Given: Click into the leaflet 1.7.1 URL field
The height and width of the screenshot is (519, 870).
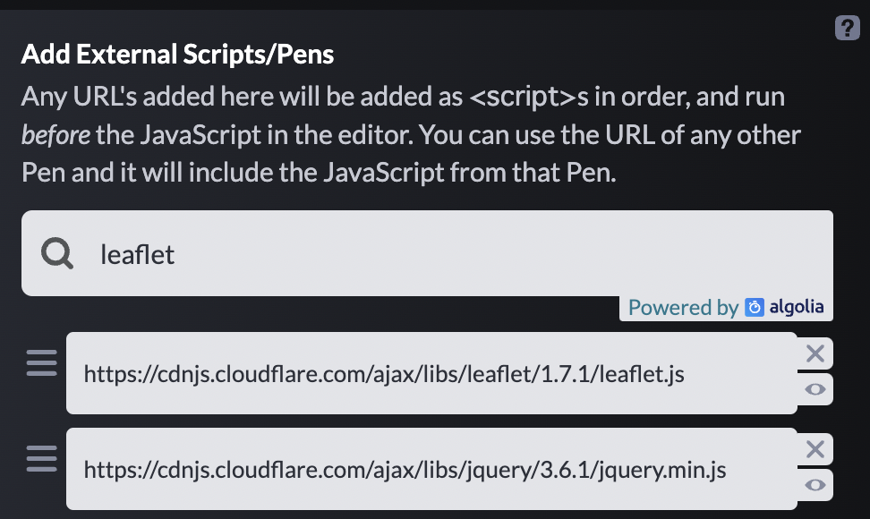Looking at the screenshot, I should tap(430, 373).
